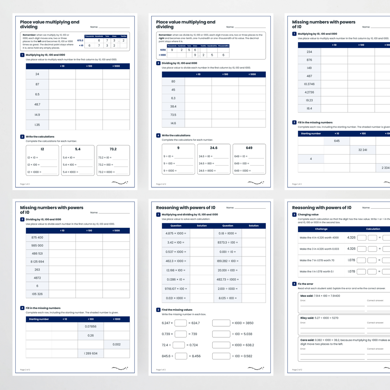
Task: Click the answer box after '845.6 ÷'
Action: 181,356
